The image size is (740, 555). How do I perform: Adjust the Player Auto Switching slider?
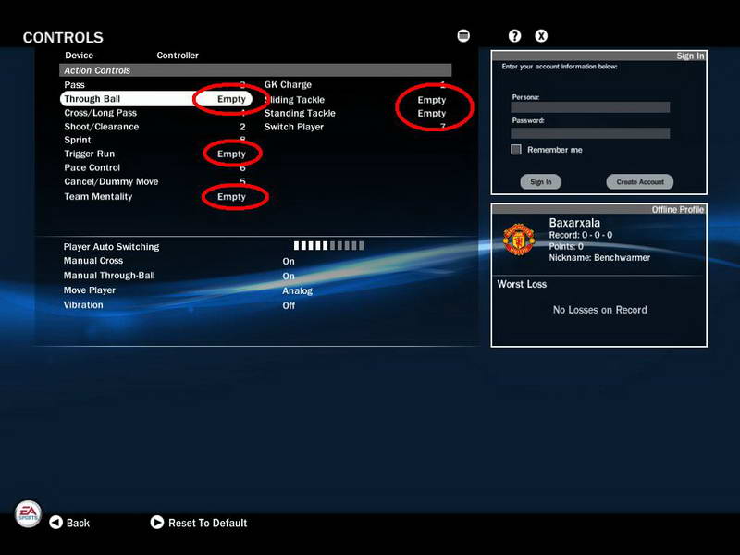pos(328,245)
